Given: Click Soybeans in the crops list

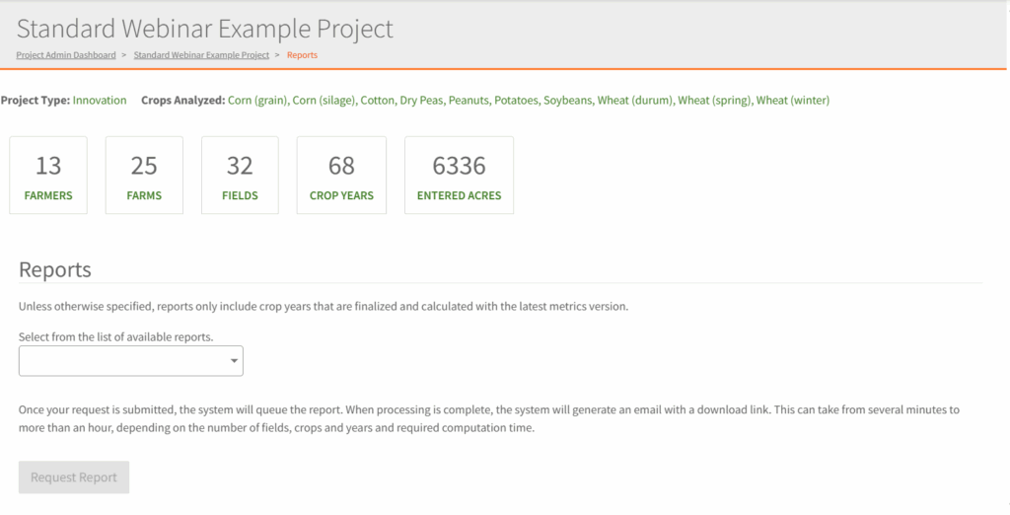Looking at the screenshot, I should coord(568,101).
